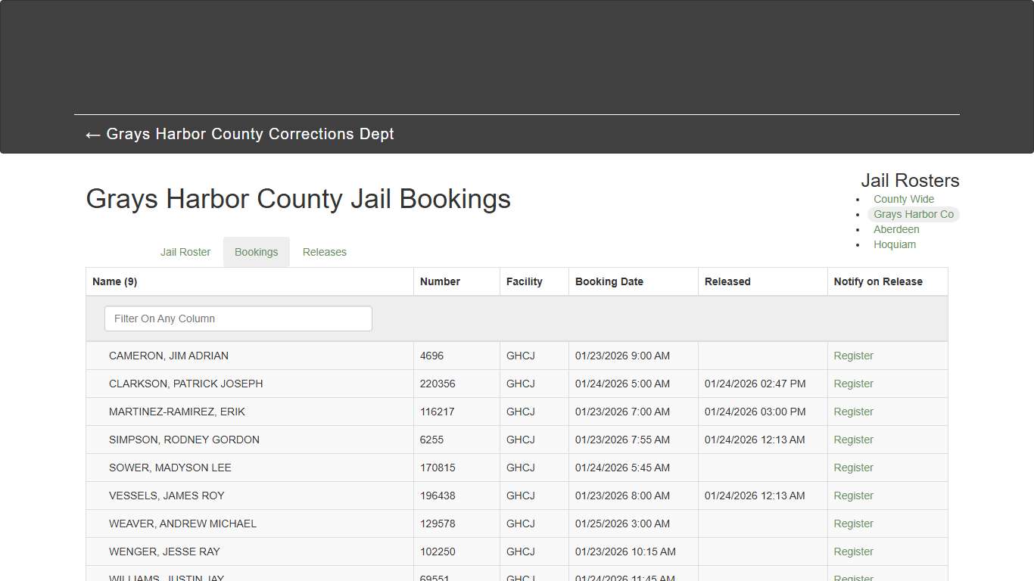Register for CLARKSON, PATRICK JOSEPH notifications
The image size is (1034, 581).
(853, 384)
